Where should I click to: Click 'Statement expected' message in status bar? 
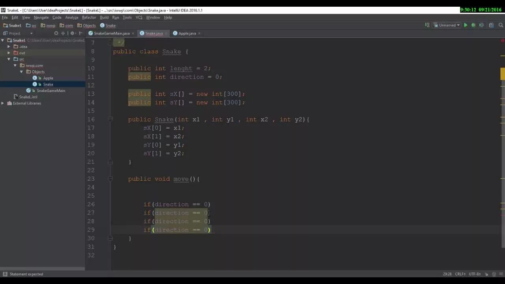tap(26, 274)
